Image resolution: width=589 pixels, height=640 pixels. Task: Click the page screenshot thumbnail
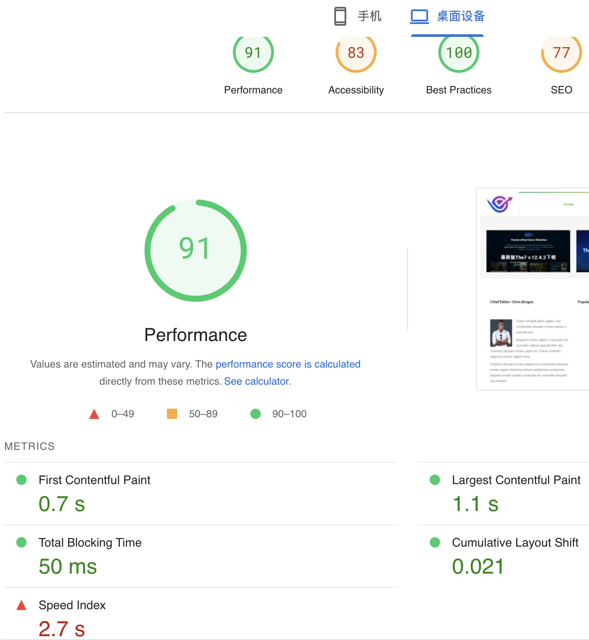point(533,289)
